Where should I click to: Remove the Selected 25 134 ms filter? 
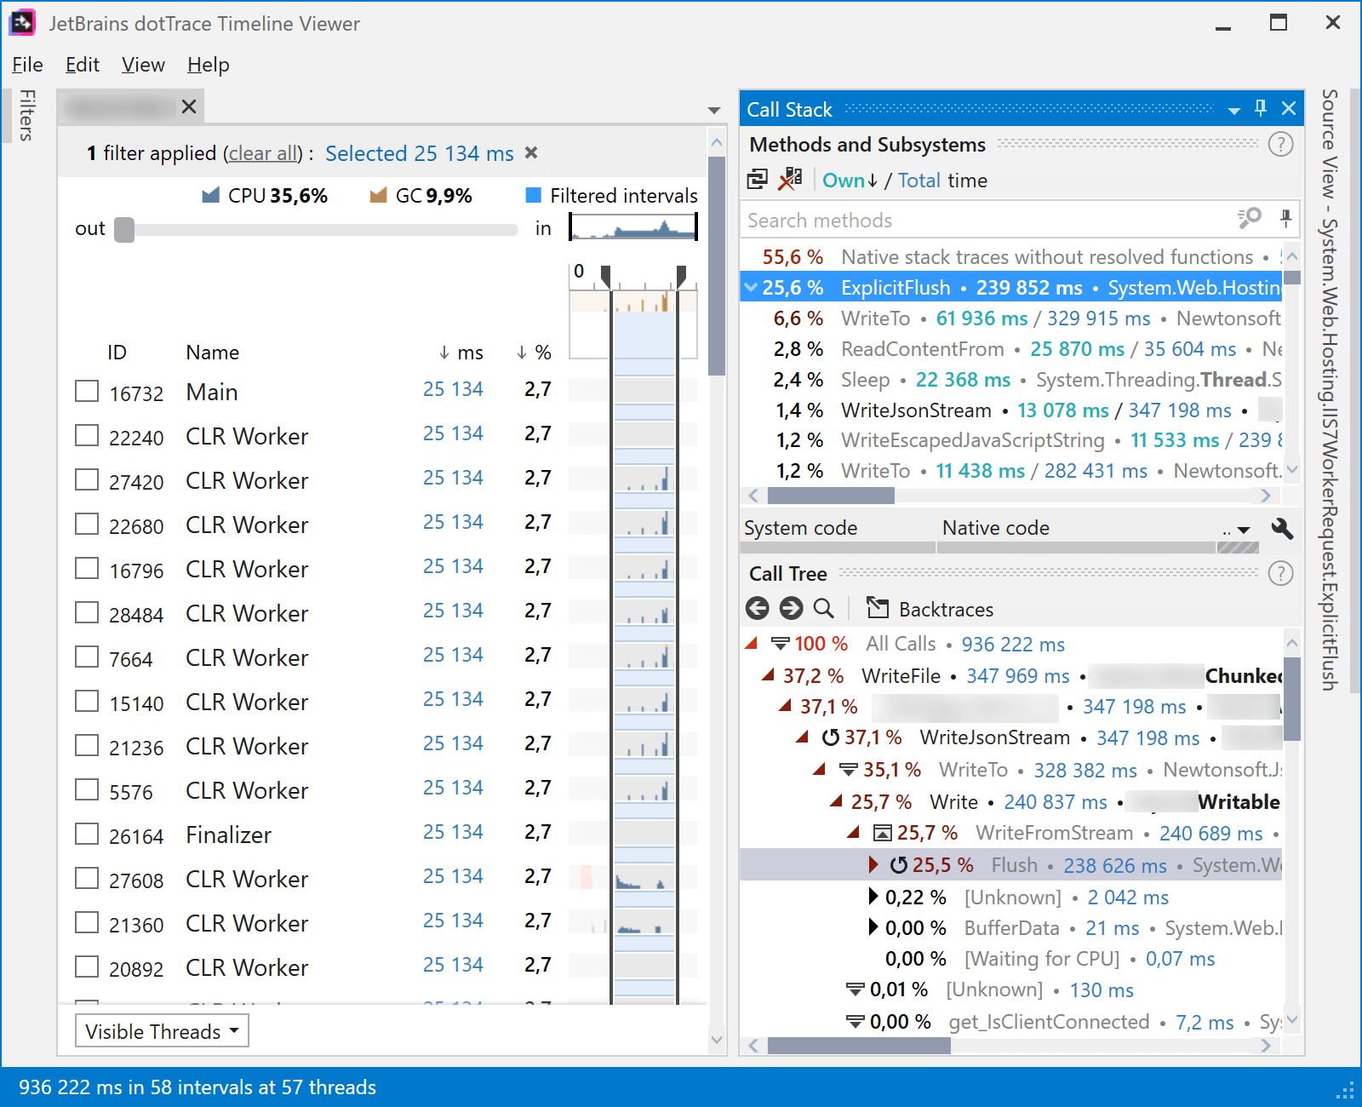click(x=531, y=152)
